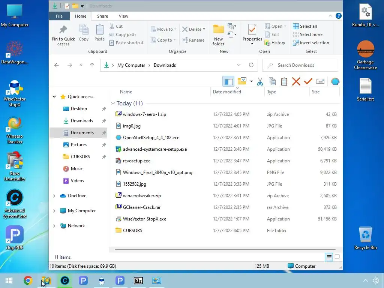Select Serial.txt on the desktop
This screenshot has width=384, height=288.
(365, 90)
